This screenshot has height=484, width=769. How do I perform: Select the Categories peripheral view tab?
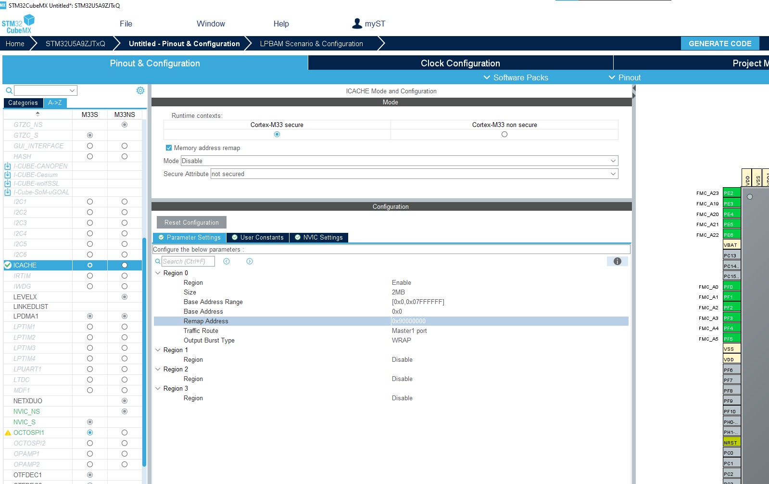[23, 102]
